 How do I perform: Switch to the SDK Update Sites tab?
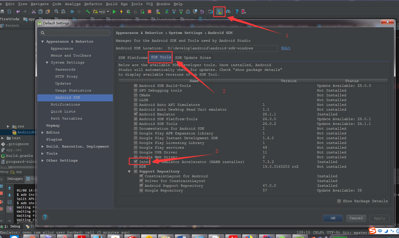tap(193, 58)
